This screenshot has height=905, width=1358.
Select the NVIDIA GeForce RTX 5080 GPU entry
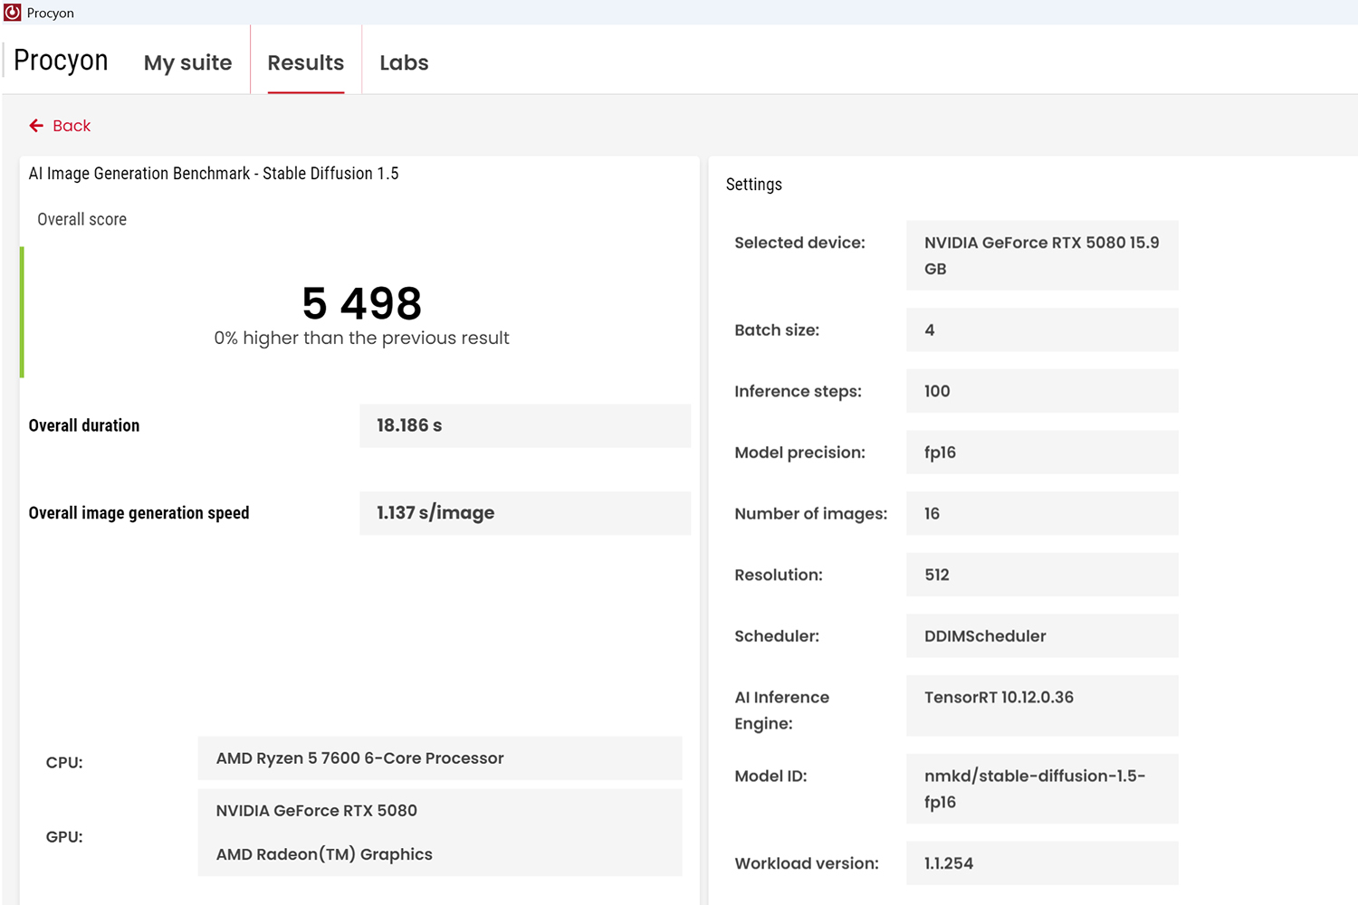click(x=317, y=811)
